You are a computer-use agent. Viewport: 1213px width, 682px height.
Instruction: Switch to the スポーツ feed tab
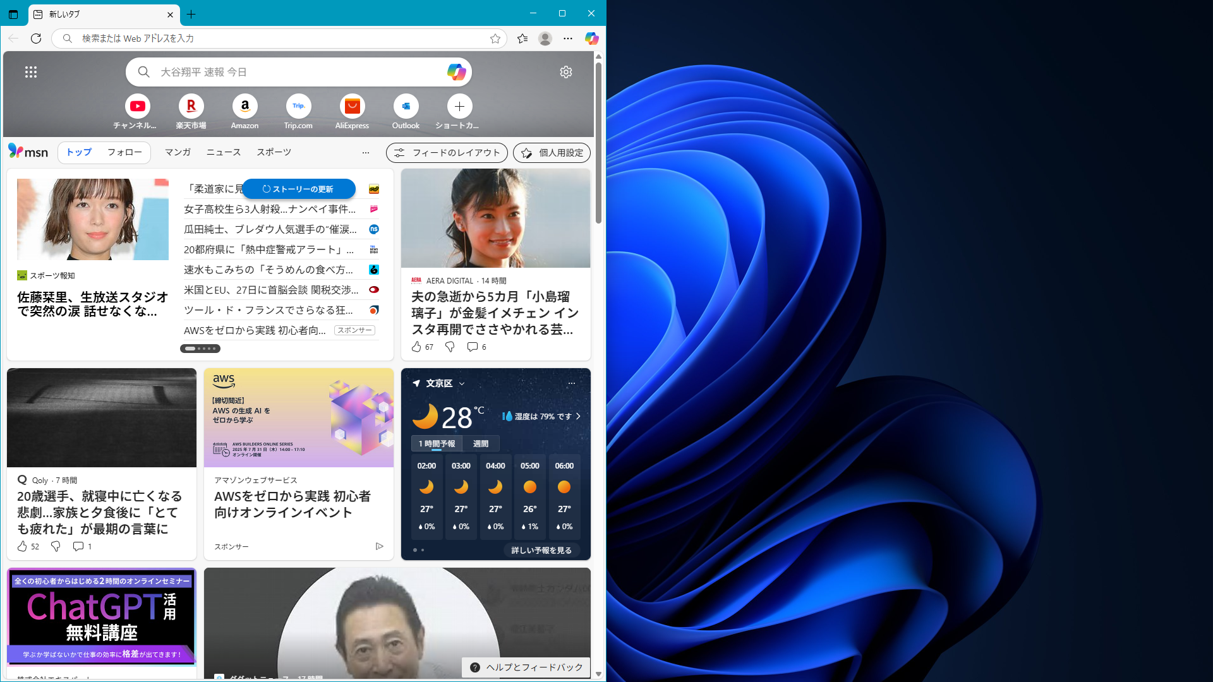[274, 152]
